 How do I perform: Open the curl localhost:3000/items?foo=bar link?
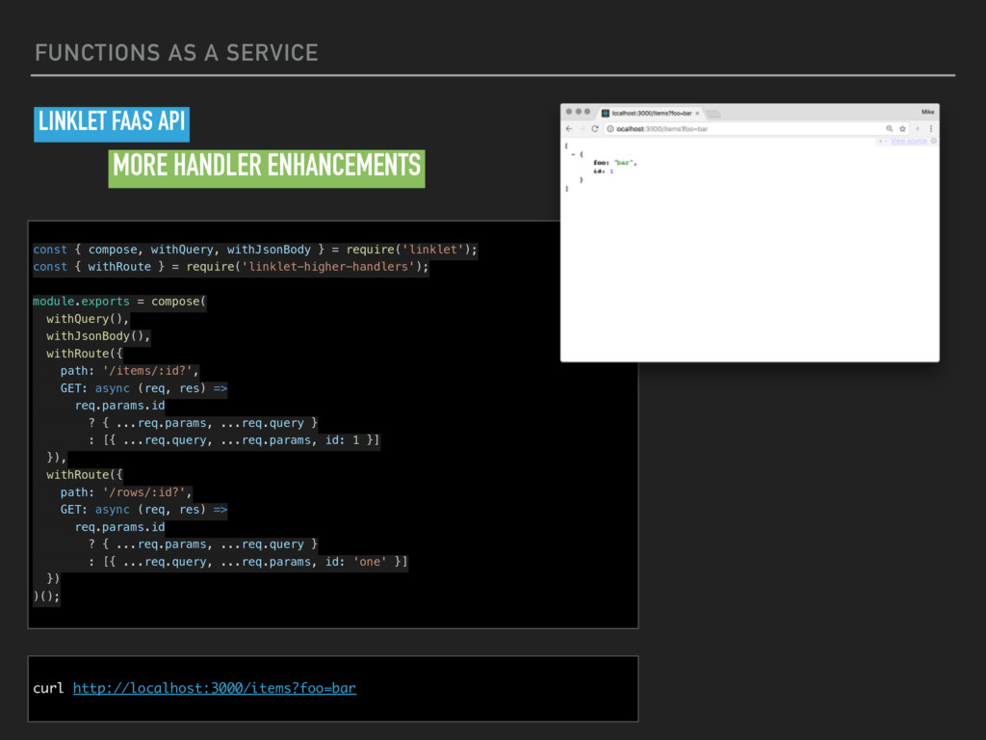tap(215, 688)
